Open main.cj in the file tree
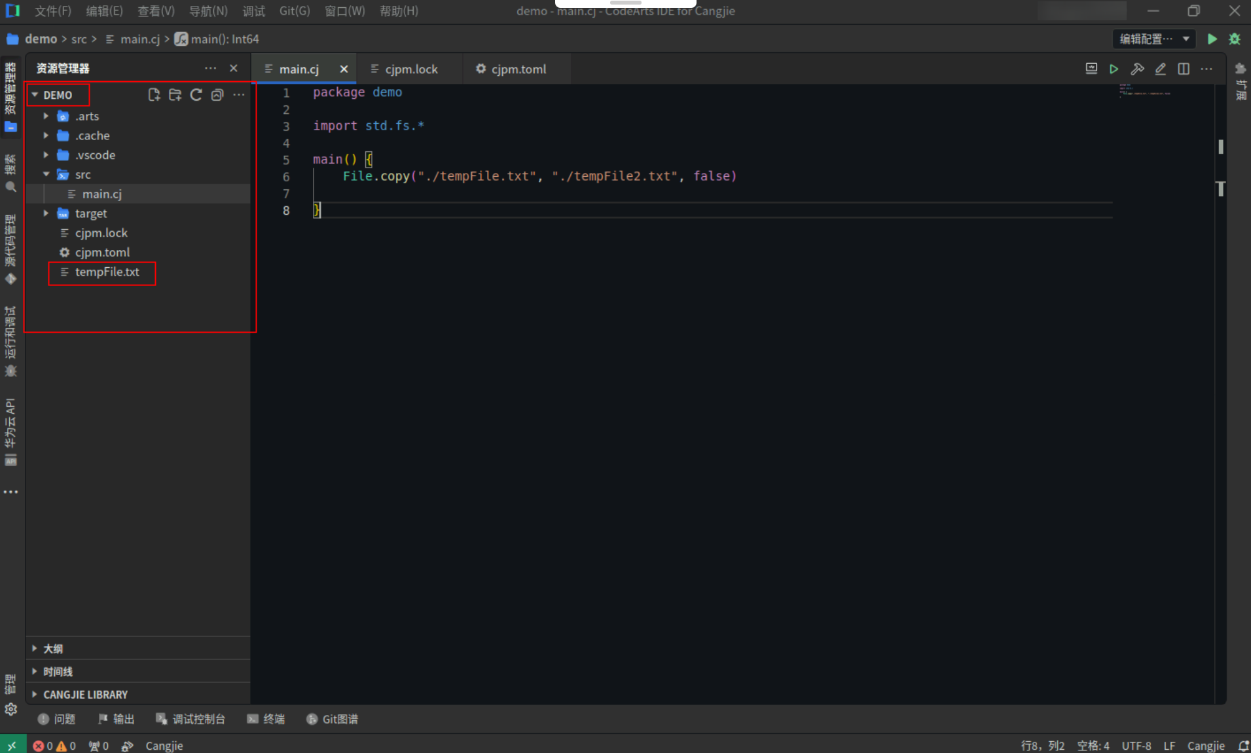The width and height of the screenshot is (1251, 753). 138,194
